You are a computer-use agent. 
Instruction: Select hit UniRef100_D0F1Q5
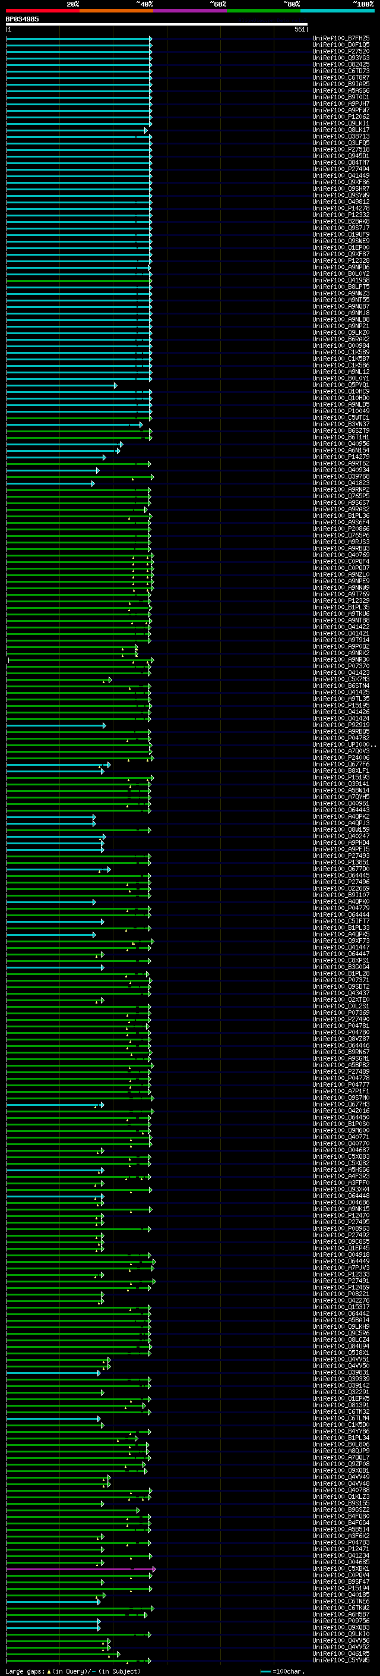[x=341, y=45]
